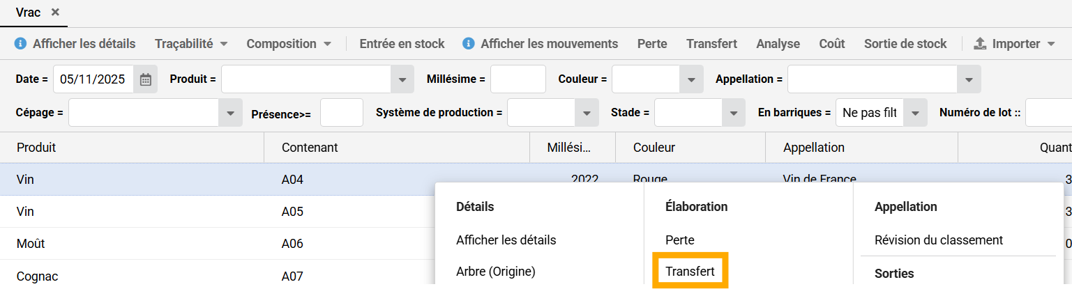Expand the Composition dropdown menu

[x=289, y=44]
